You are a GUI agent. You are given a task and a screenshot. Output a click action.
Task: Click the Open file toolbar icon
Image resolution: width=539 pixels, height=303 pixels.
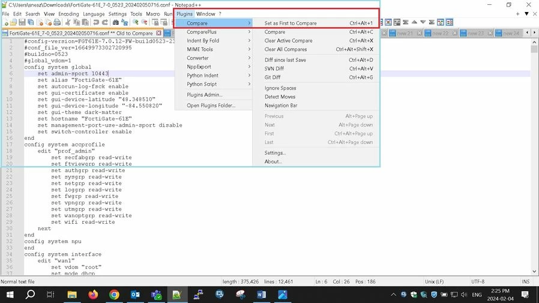(13, 23)
